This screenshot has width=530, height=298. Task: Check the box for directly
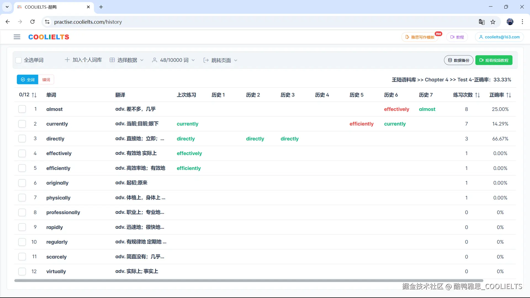[x=22, y=139]
